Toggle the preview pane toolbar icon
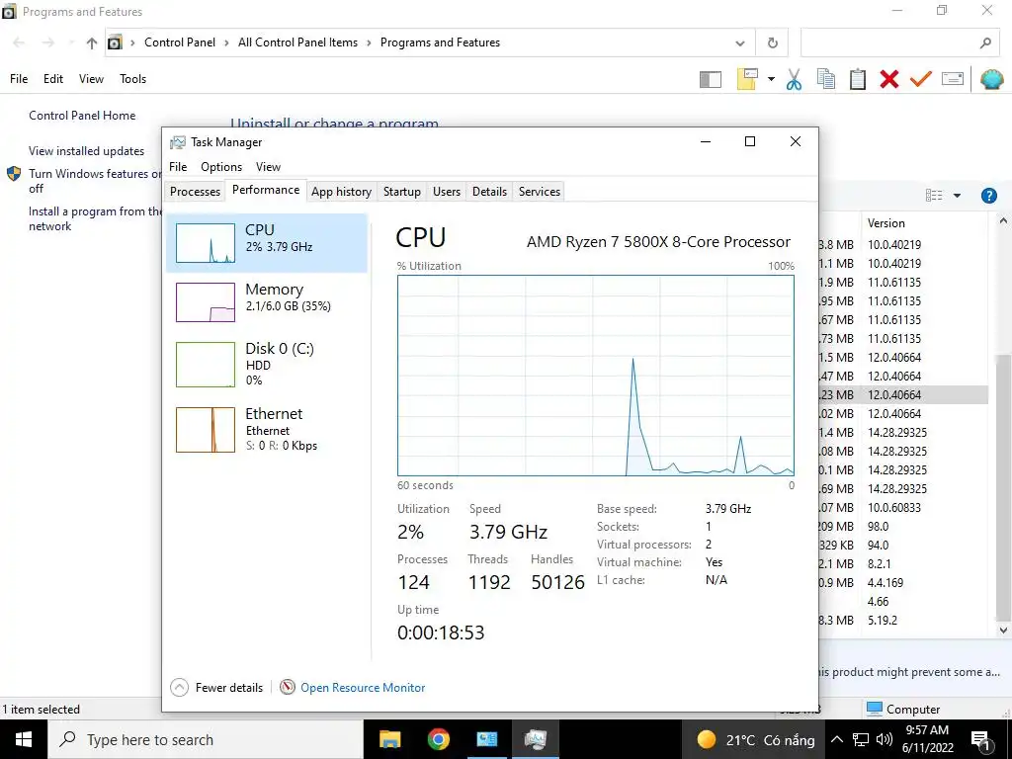The height and width of the screenshot is (759, 1012). 710,79
